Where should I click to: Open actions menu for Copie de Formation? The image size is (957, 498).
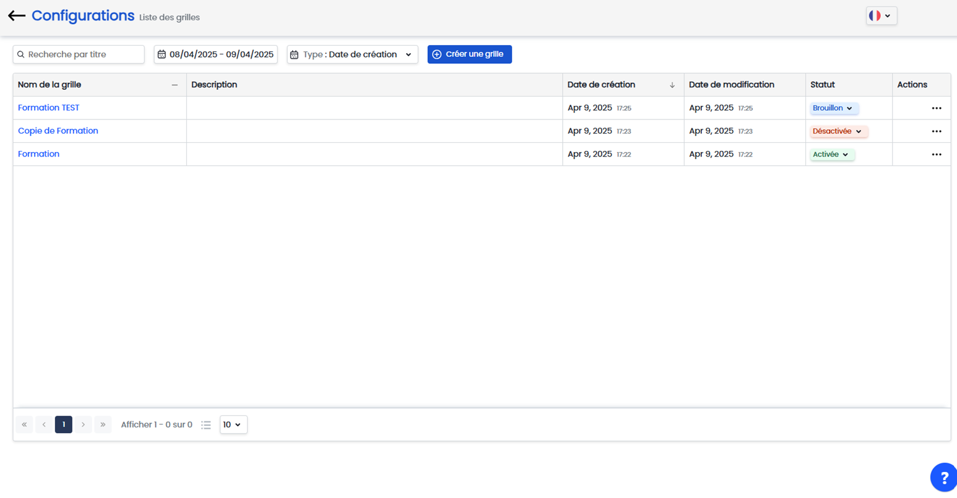coord(936,131)
